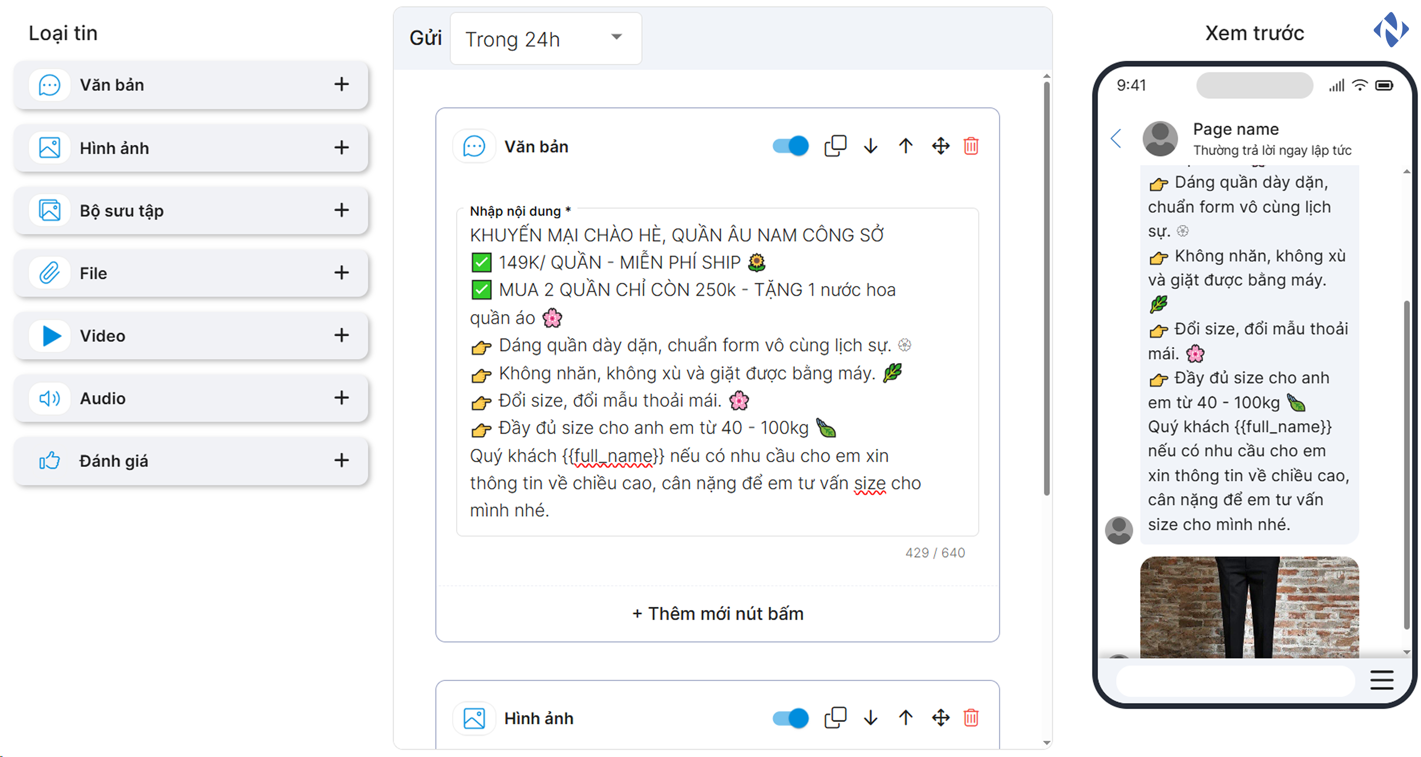Click the trouser product image in preview
The width and height of the screenshot is (1421, 757).
click(1249, 607)
